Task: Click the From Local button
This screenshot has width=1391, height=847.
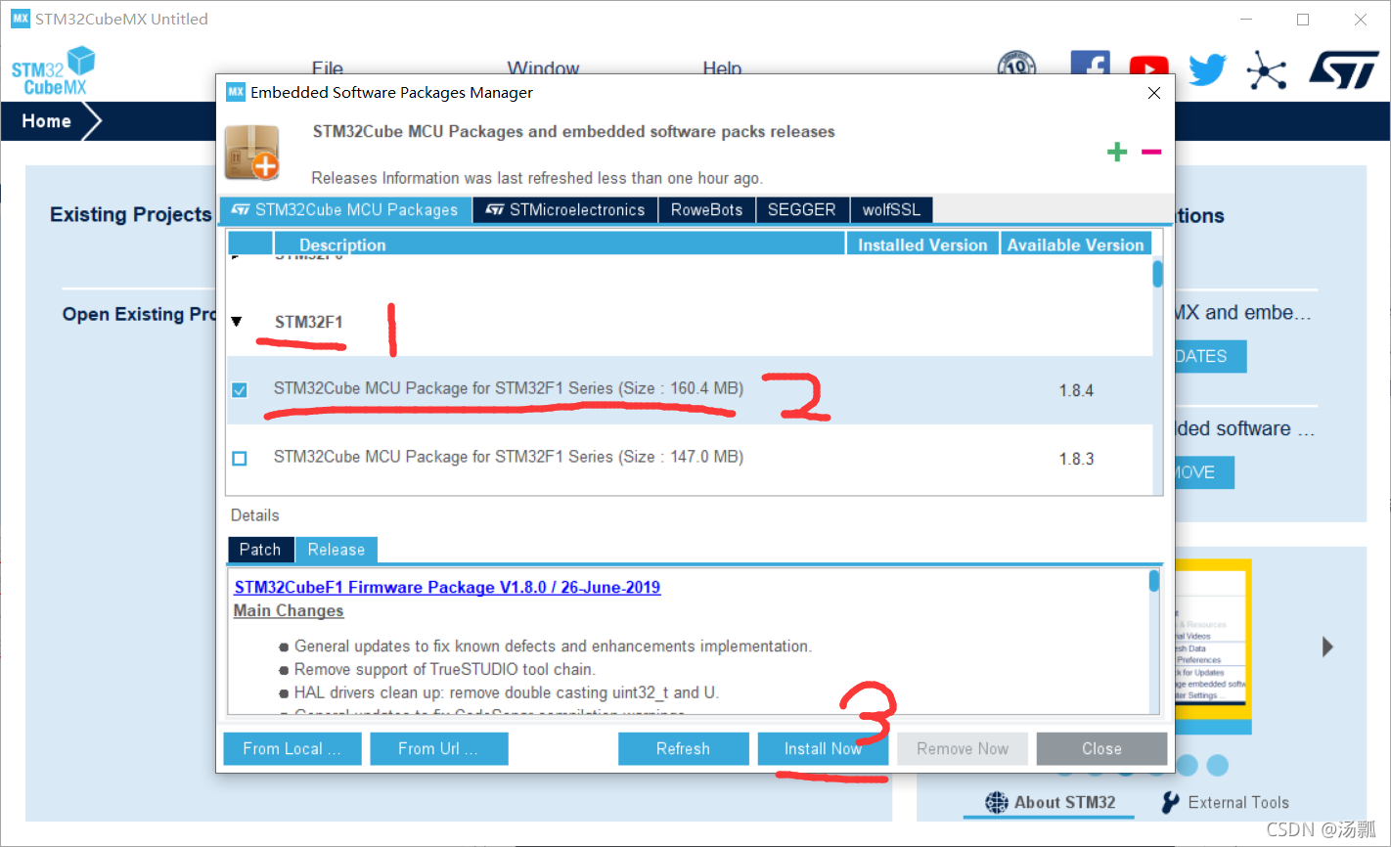Action: coord(292,749)
